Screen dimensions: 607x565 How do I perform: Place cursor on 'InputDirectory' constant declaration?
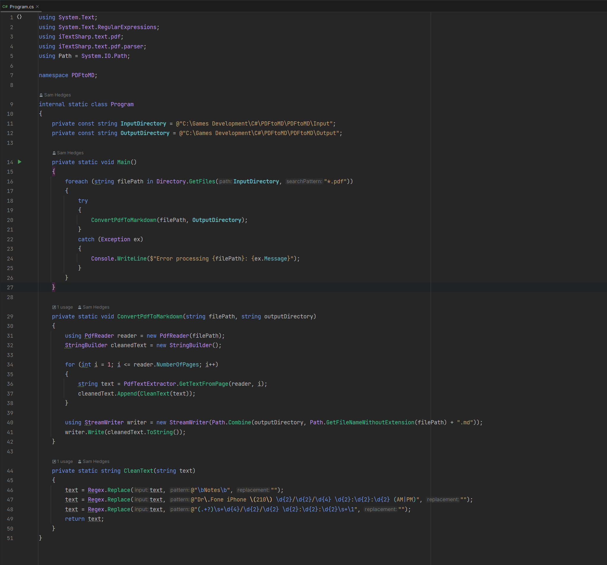point(143,124)
